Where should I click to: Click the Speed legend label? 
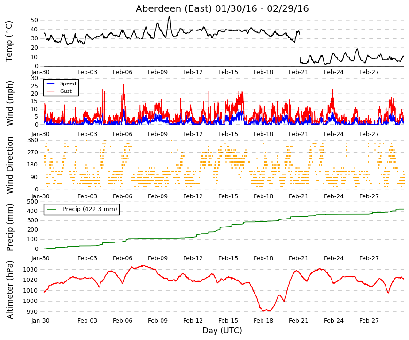(x=68, y=83)
